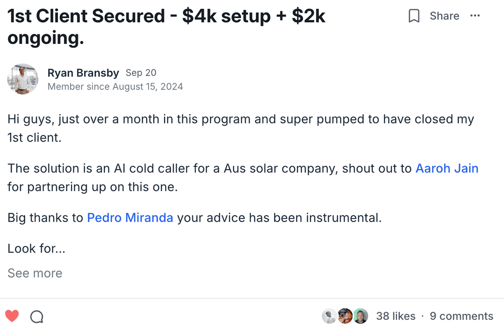The image size is (504, 329).
Task: Click the comment bubble icon
Action: 37,317
